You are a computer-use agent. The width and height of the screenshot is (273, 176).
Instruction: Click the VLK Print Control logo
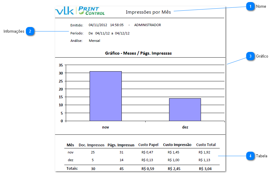[x=80, y=11]
